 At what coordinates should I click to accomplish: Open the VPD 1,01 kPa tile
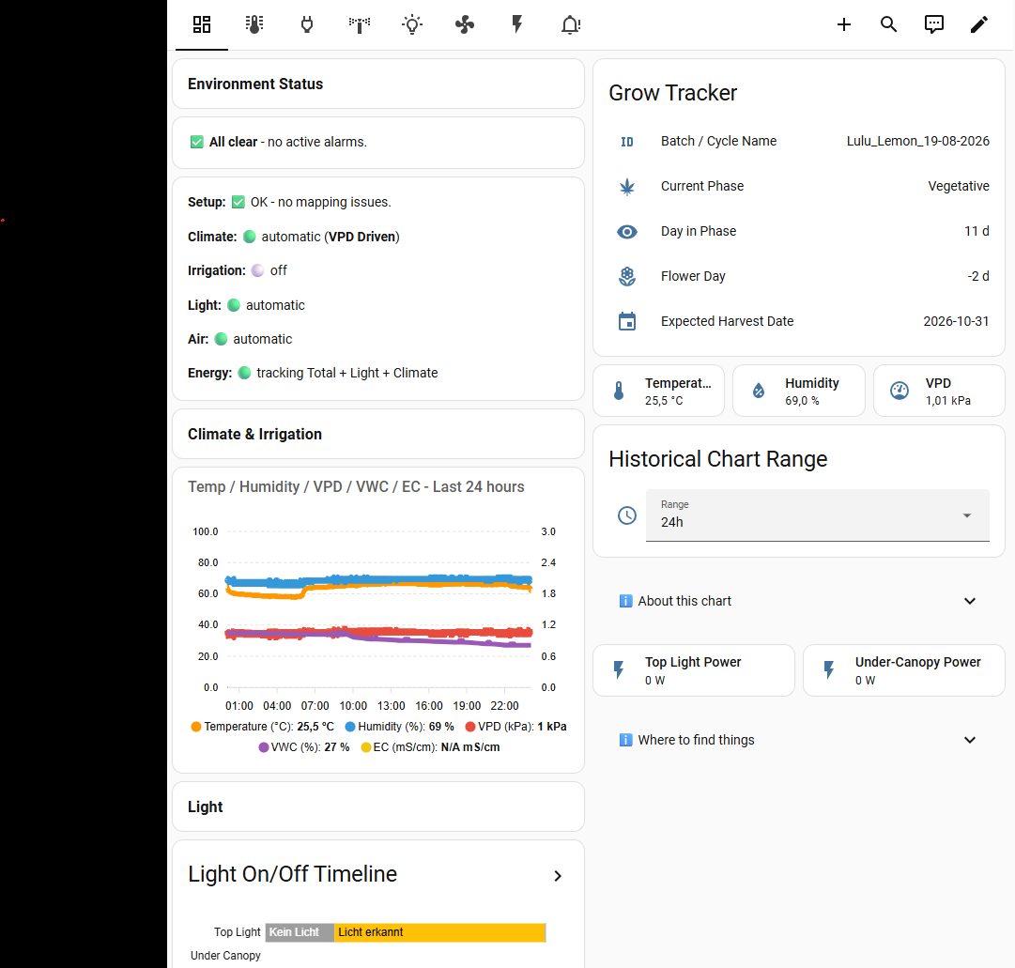[x=939, y=391]
